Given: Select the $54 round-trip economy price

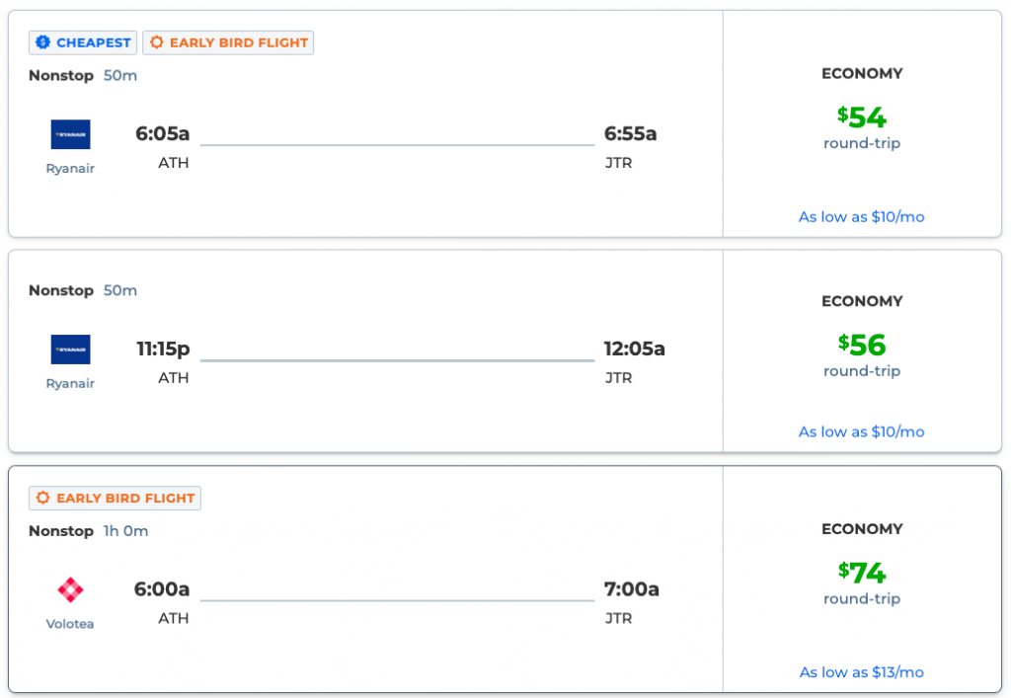Looking at the screenshot, I should (x=862, y=117).
